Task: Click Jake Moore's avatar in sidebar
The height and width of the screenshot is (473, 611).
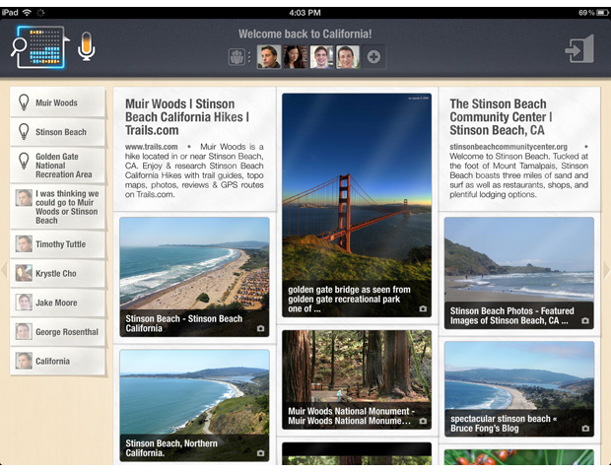Action: [x=24, y=303]
